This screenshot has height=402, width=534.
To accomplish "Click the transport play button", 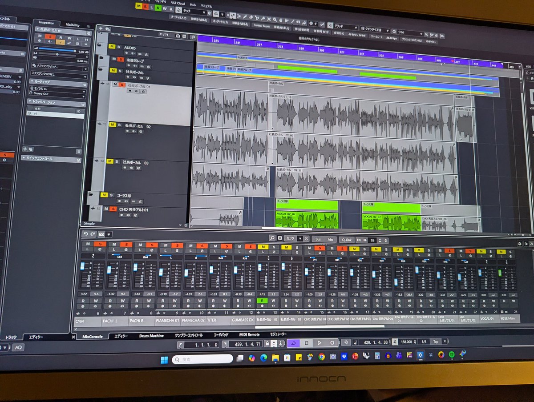I will click(x=319, y=343).
